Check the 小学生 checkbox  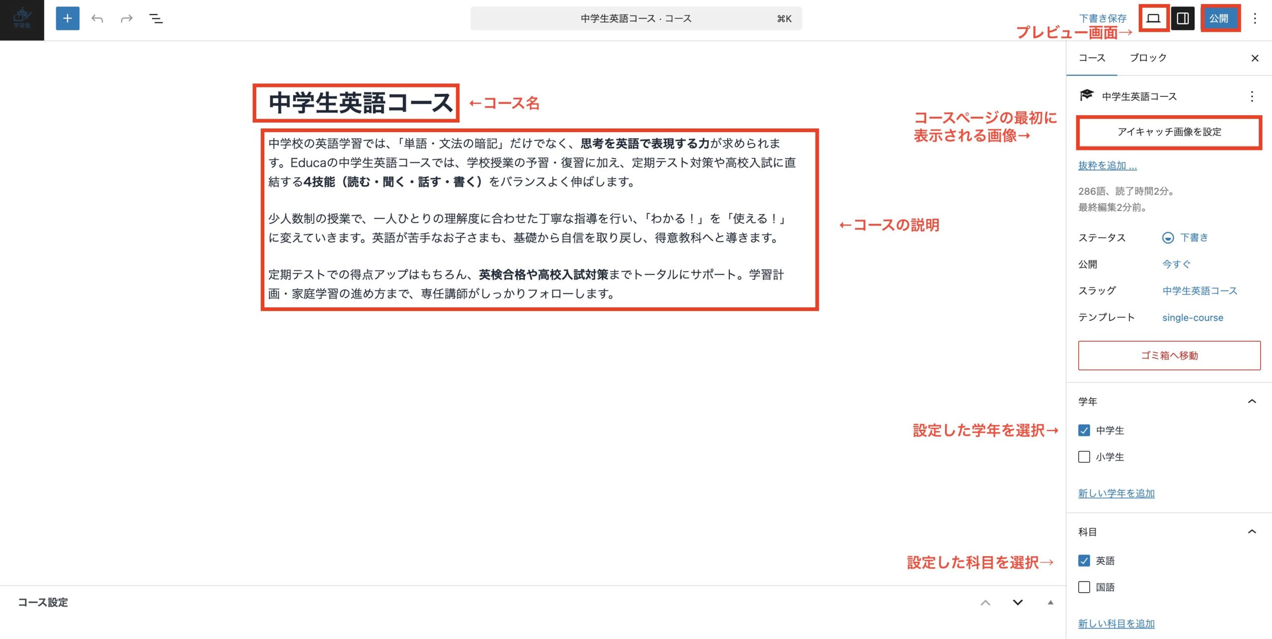(1084, 457)
